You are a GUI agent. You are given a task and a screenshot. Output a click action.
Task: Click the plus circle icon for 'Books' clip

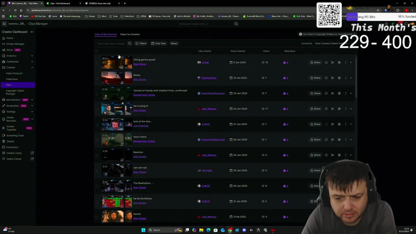pyautogui.click(x=339, y=78)
